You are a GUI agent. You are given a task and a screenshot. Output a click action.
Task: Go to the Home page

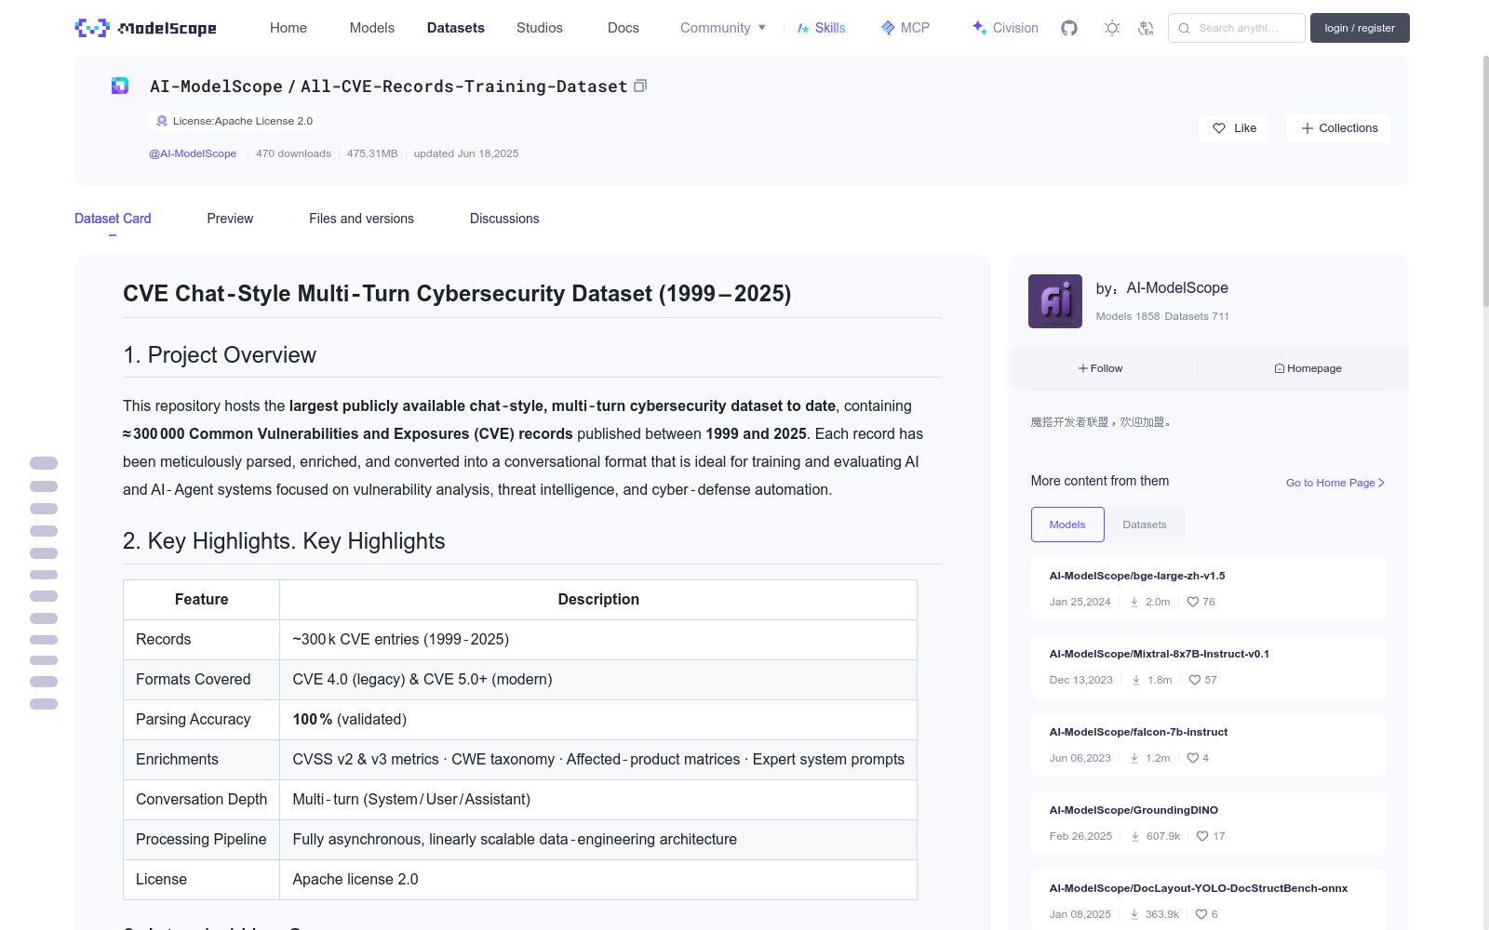tap(288, 28)
